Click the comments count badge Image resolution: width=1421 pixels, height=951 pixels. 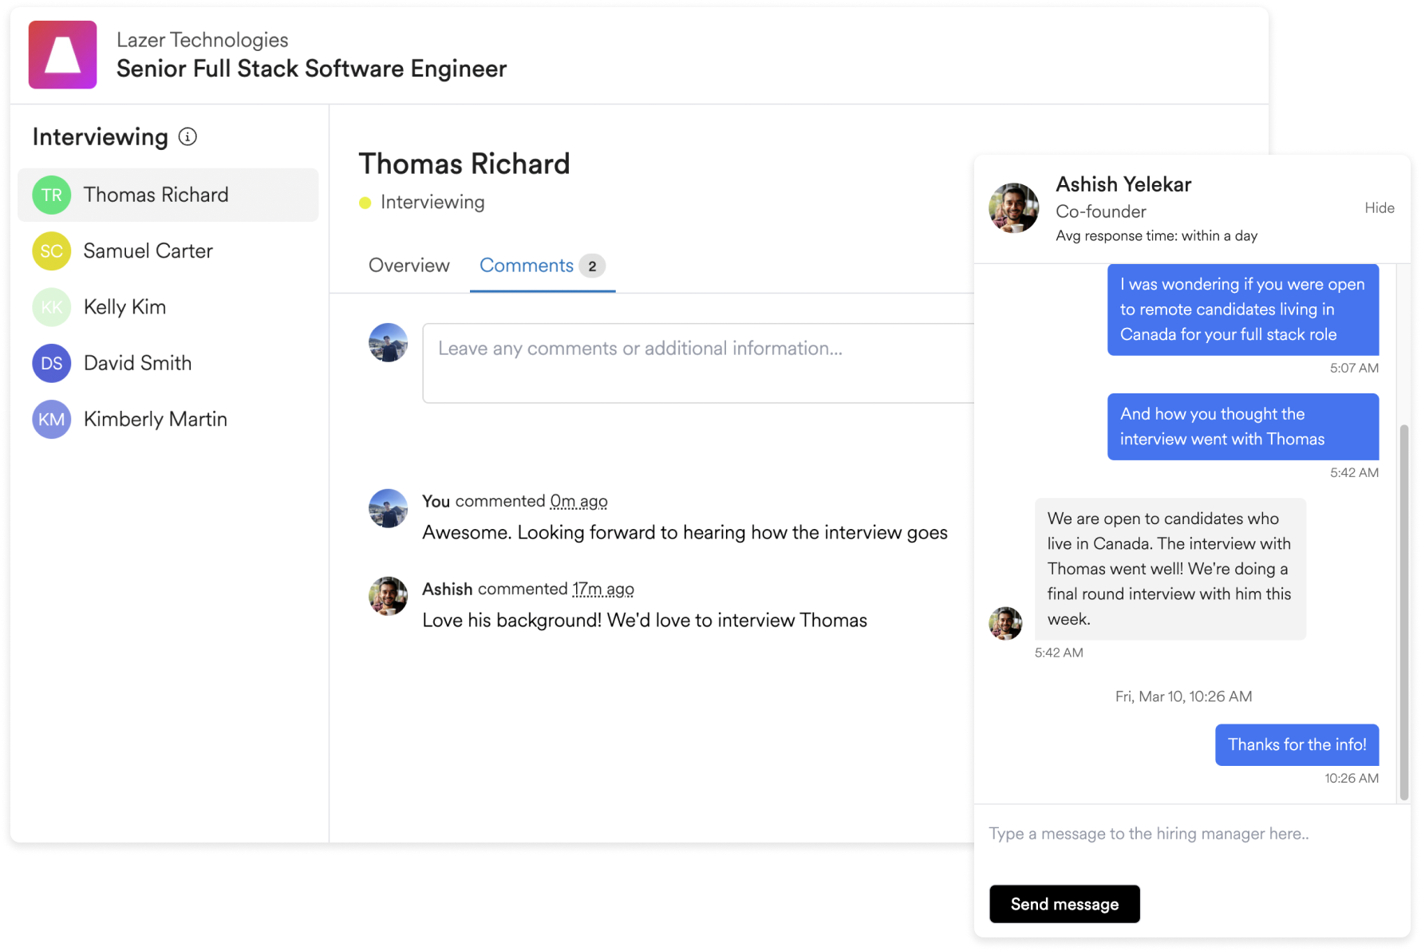click(592, 266)
